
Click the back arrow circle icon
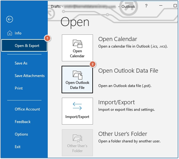[x=9, y=19]
